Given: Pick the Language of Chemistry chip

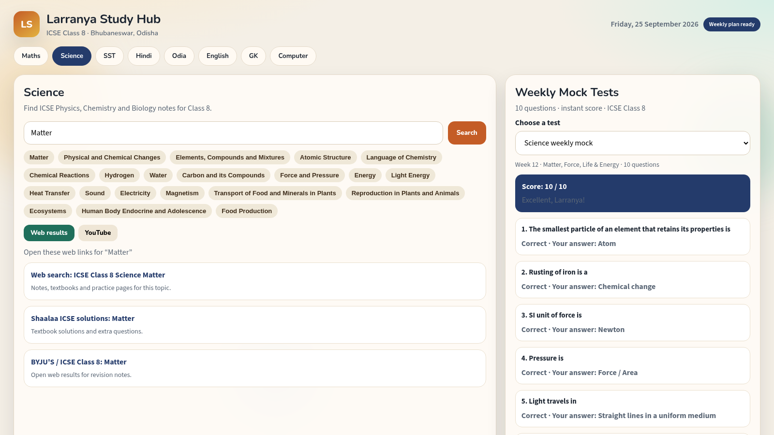Looking at the screenshot, I should (x=401, y=158).
